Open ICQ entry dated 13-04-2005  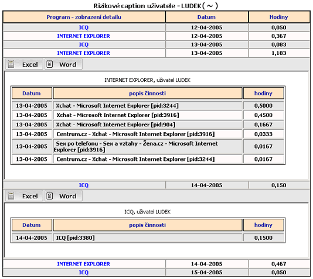point(84,44)
